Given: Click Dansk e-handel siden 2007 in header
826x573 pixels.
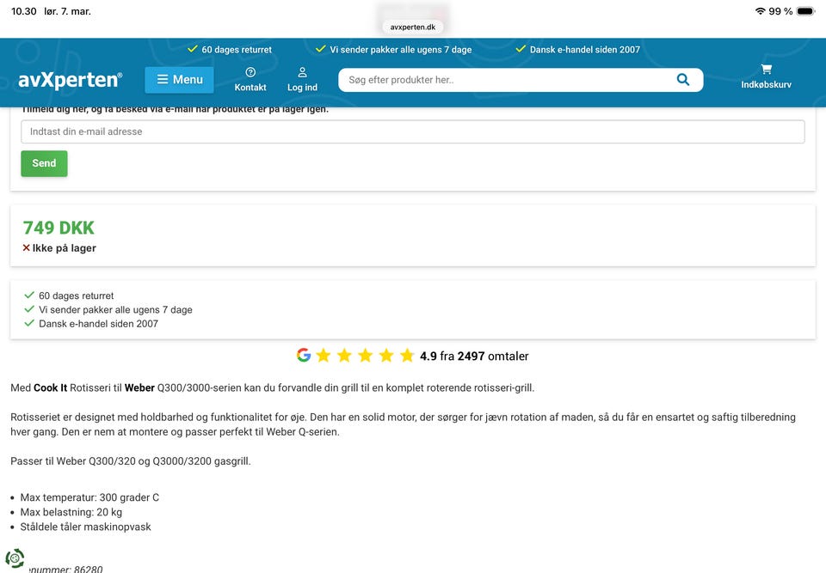Looking at the screenshot, I should 585,50.
